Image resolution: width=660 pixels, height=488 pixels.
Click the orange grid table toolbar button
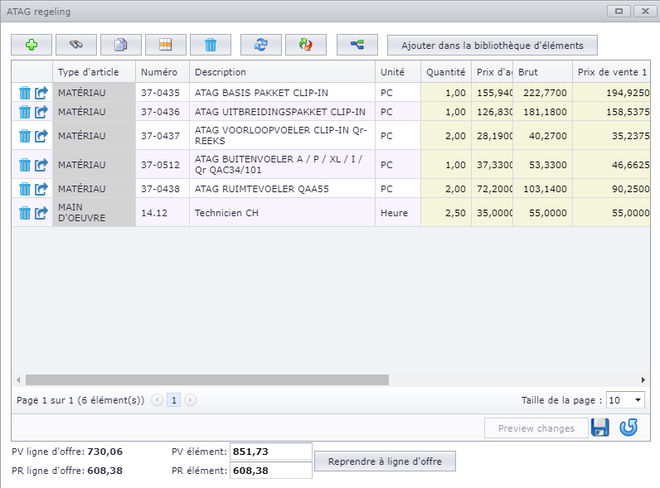tap(166, 45)
